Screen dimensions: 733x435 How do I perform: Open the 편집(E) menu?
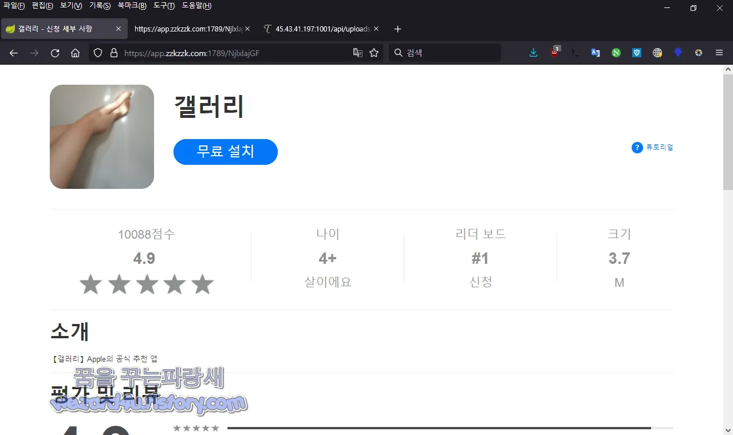[42, 6]
